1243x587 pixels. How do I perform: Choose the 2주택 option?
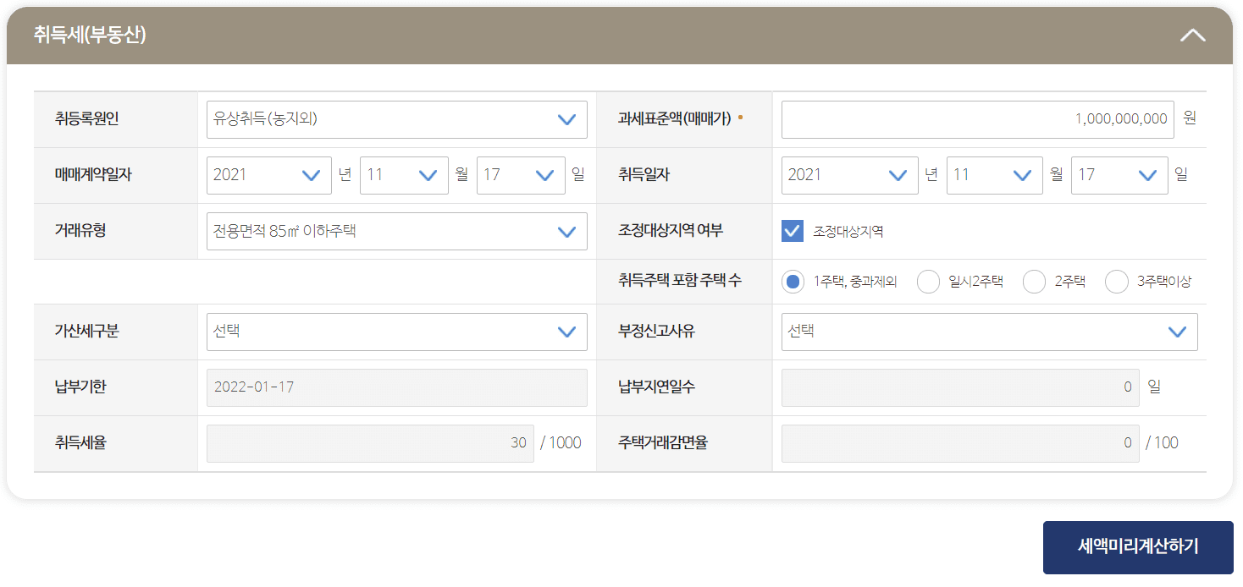point(1034,281)
